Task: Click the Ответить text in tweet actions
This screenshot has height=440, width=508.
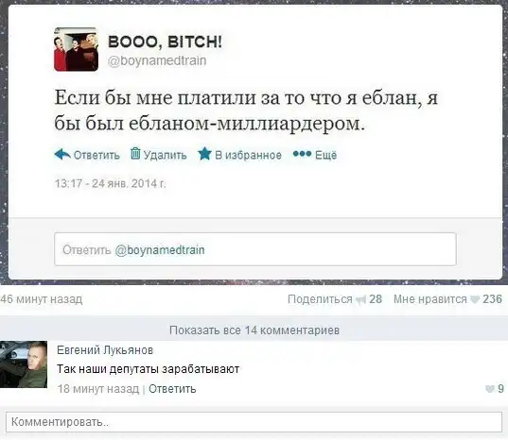Action: (x=96, y=155)
